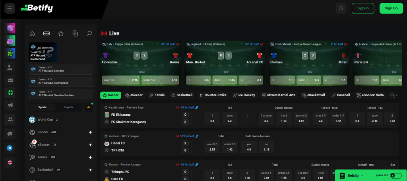The image size is (407, 181).
Task: Click the Sign in button
Action: point(363,8)
